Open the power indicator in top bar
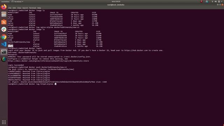Image resolution: width=224 pixels, height=126 pixels. [219, 1]
